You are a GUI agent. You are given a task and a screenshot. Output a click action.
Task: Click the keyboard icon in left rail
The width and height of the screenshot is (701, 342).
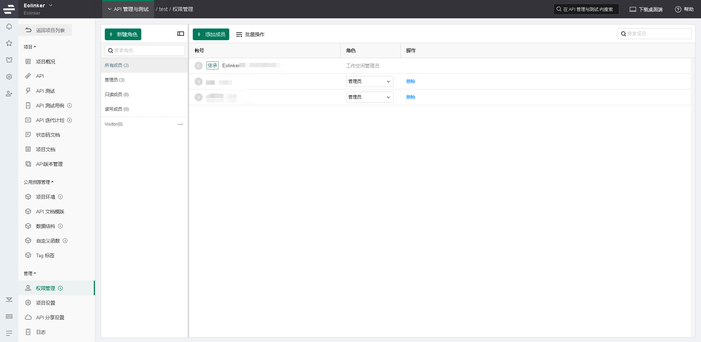click(9, 316)
